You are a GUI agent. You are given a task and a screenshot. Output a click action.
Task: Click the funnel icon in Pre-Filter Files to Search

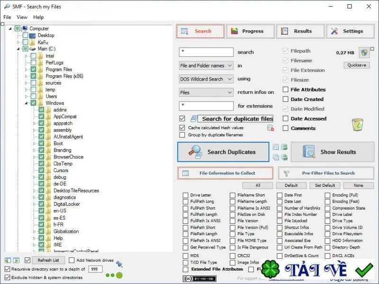pos(286,174)
